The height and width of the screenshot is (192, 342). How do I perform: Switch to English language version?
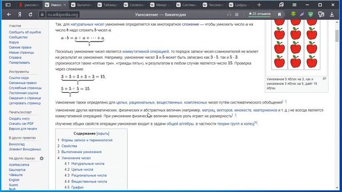(14, 180)
